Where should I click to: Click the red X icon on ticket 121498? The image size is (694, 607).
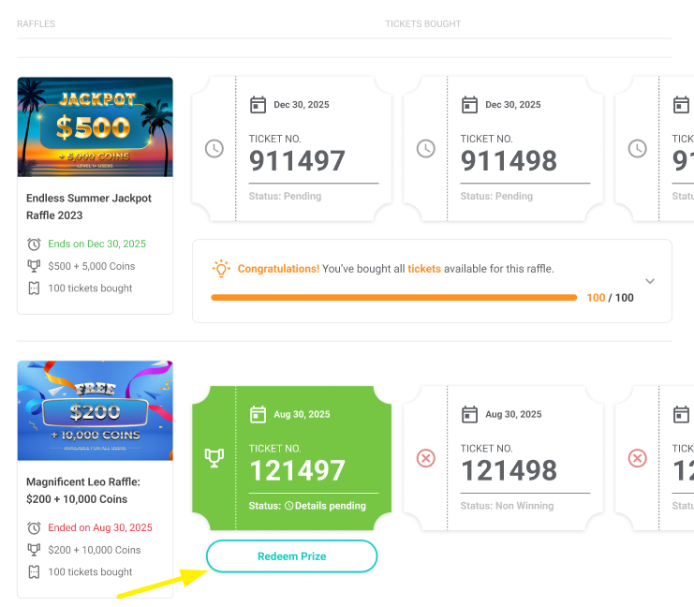[x=426, y=458]
